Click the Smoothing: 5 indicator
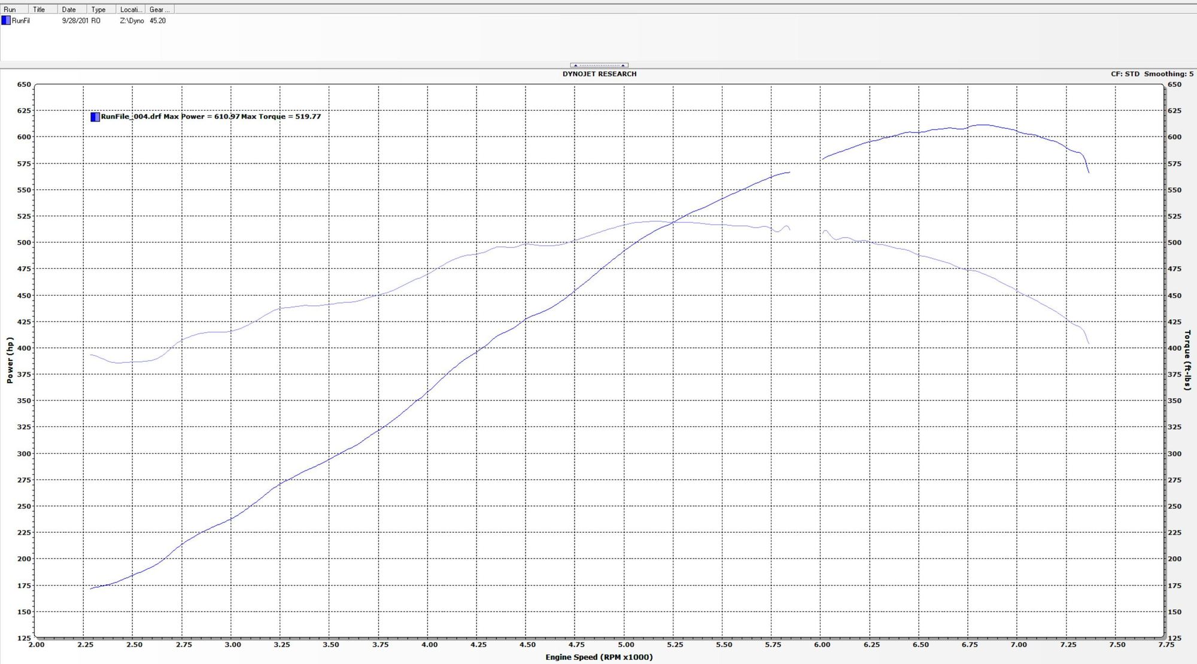The height and width of the screenshot is (664, 1197). click(1168, 74)
